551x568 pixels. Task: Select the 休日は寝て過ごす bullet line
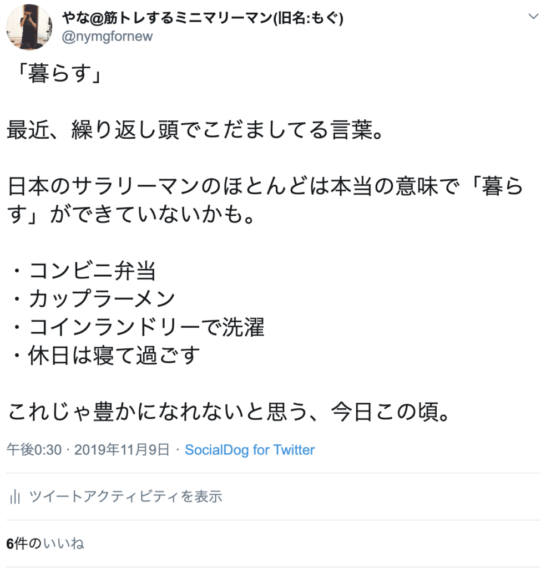point(106,356)
